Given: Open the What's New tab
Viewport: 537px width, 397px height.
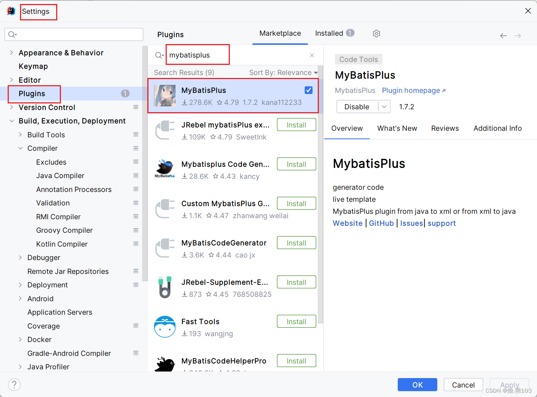Looking at the screenshot, I should (x=397, y=128).
